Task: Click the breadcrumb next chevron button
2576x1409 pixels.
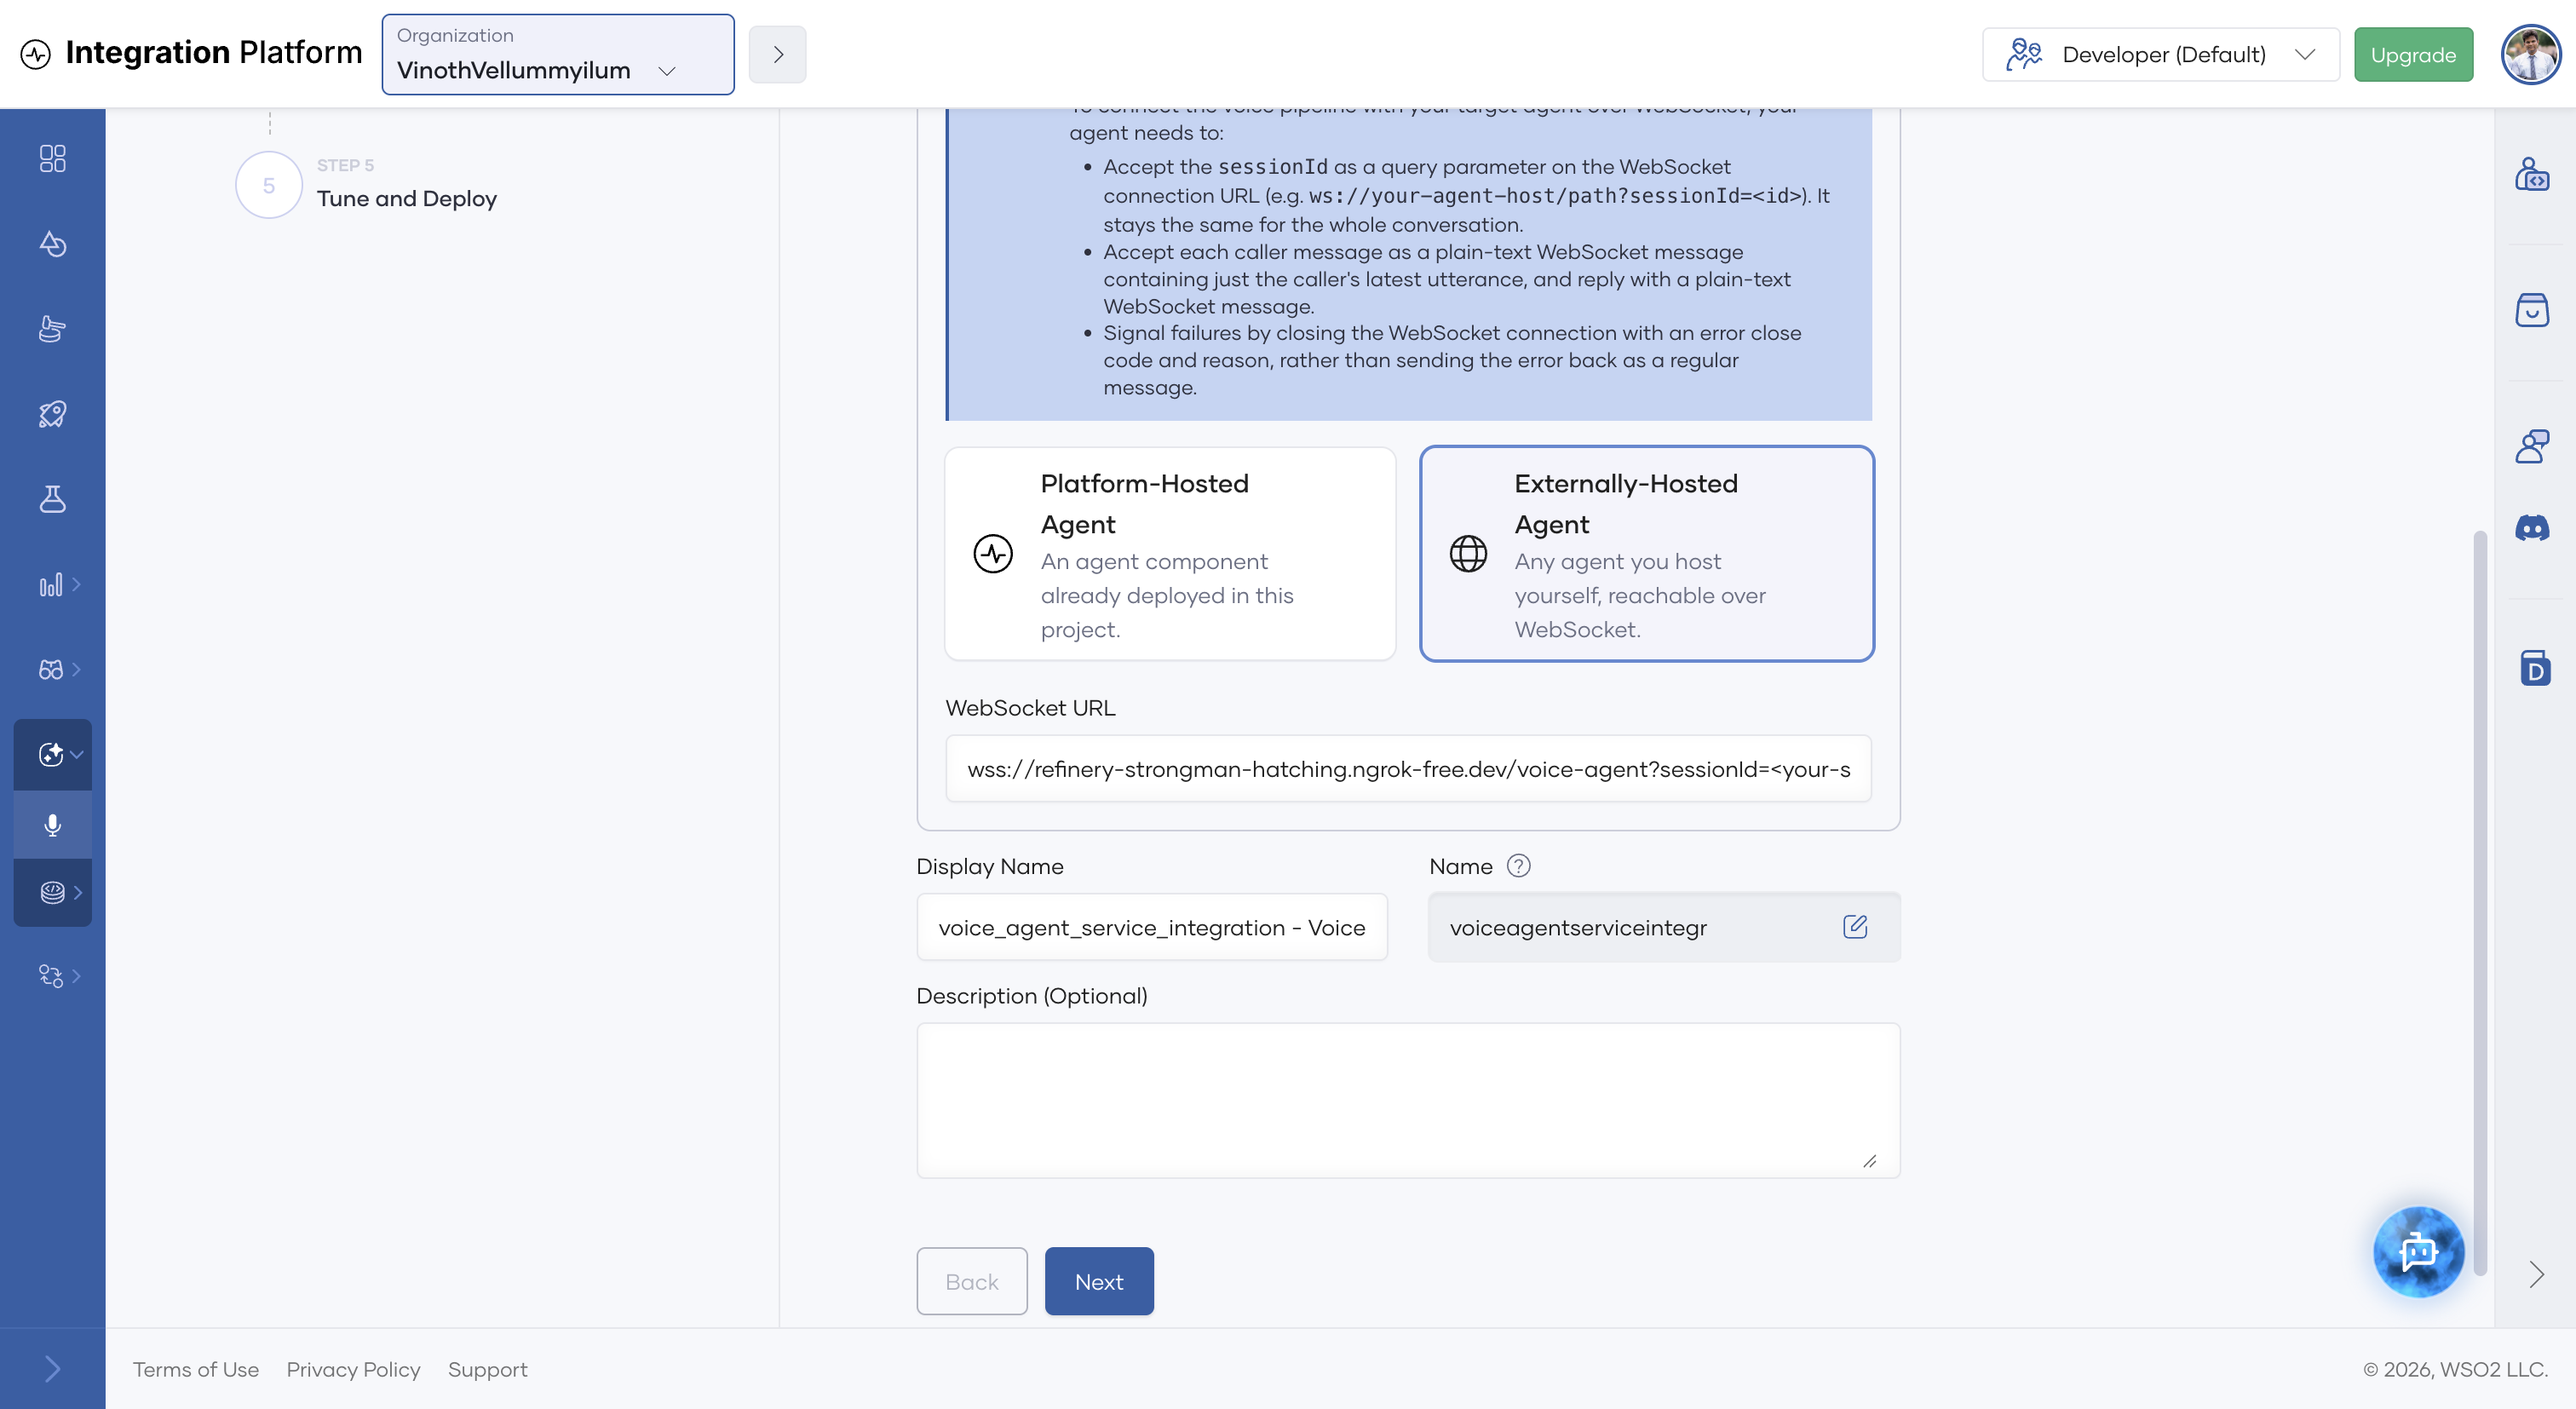Action: (x=778, y=54)
